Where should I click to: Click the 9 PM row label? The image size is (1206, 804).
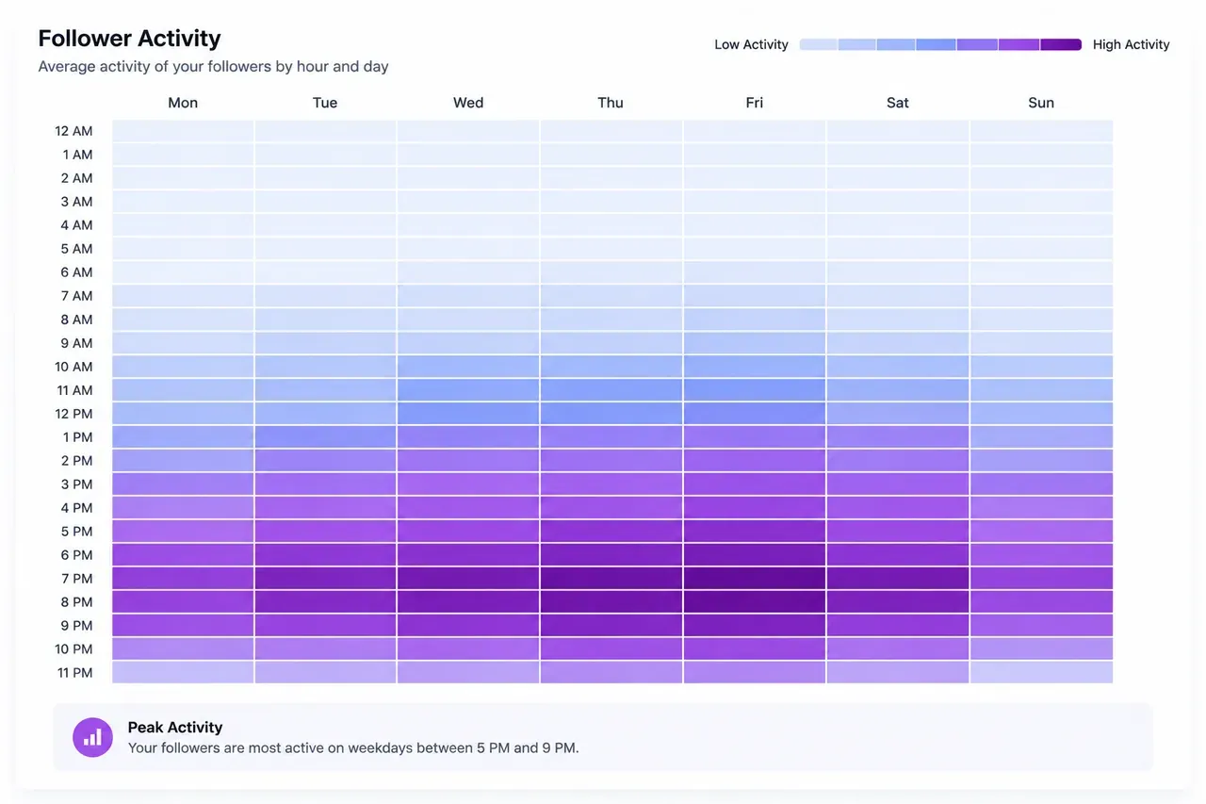coord(77,626)
